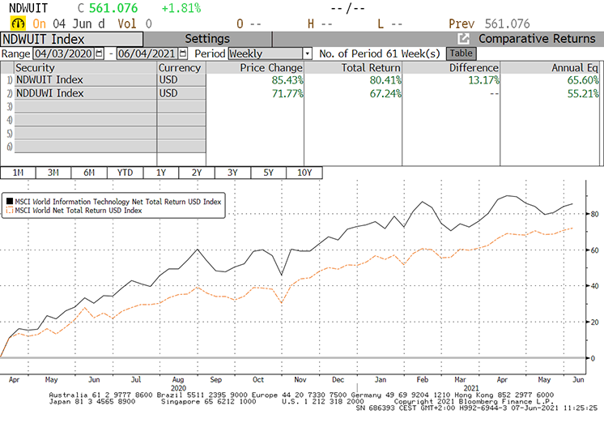This screenshot has height=427, width=604.
Task: Click the empty security row 5 field
Action: (86, 134)
